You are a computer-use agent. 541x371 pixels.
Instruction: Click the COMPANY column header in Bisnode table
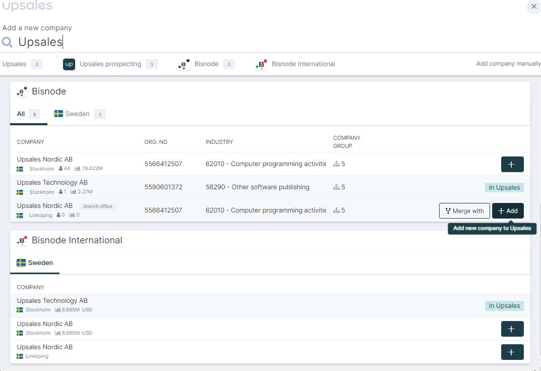(x=30, y=142)
